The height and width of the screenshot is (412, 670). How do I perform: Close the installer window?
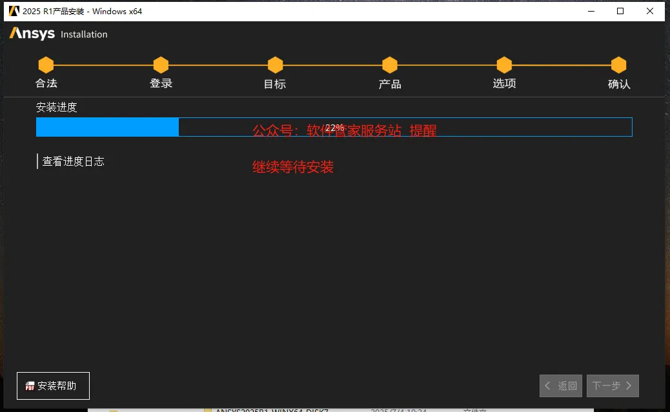coord(650,11)
